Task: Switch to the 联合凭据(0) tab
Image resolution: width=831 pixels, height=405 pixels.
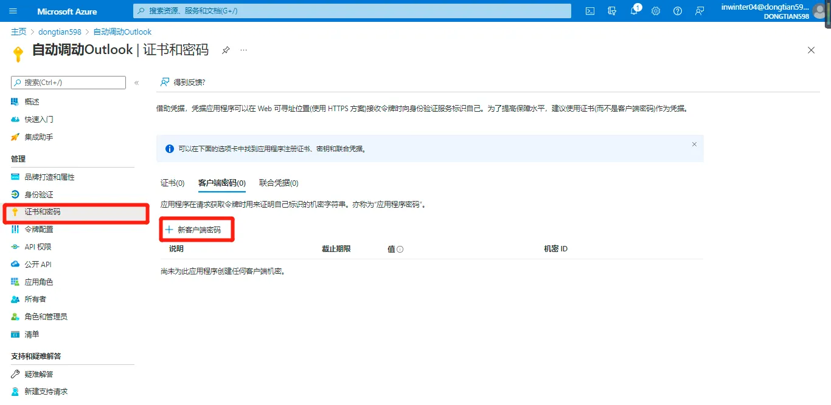Action: pos(278,183)
